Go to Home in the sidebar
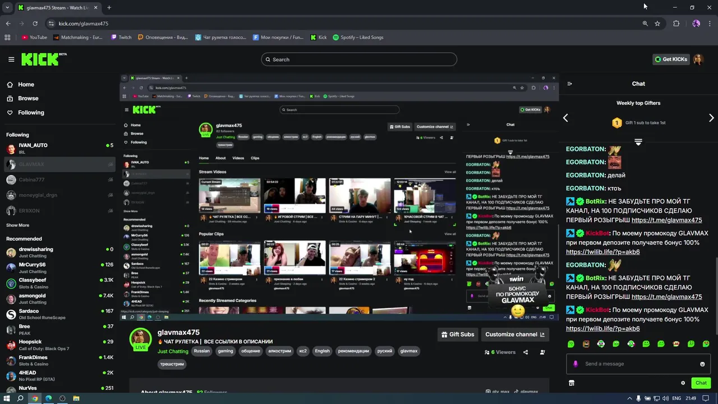The height and width of the screenshot is (404, 718). tap(26, 85)
